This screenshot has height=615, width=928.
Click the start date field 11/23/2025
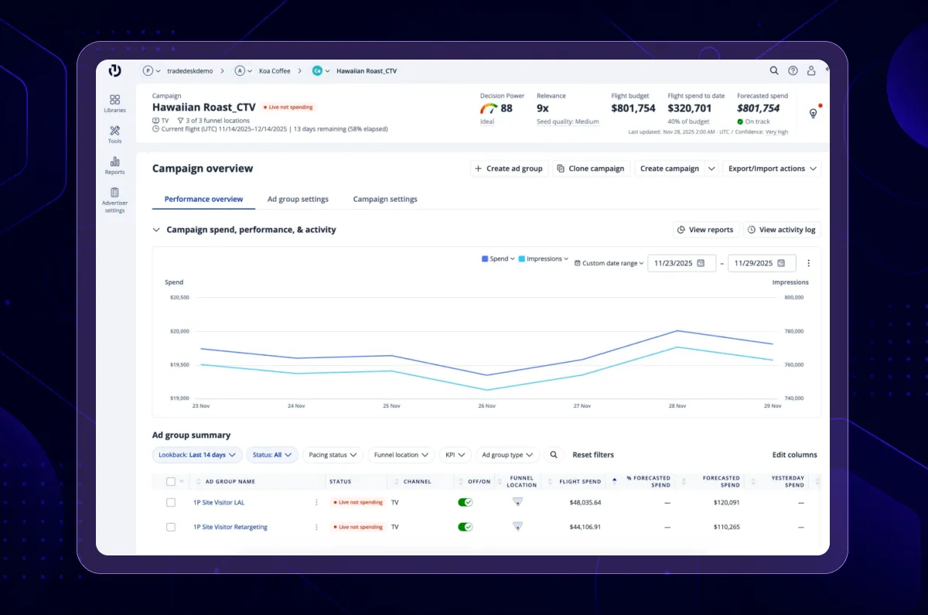coord(681,263)
